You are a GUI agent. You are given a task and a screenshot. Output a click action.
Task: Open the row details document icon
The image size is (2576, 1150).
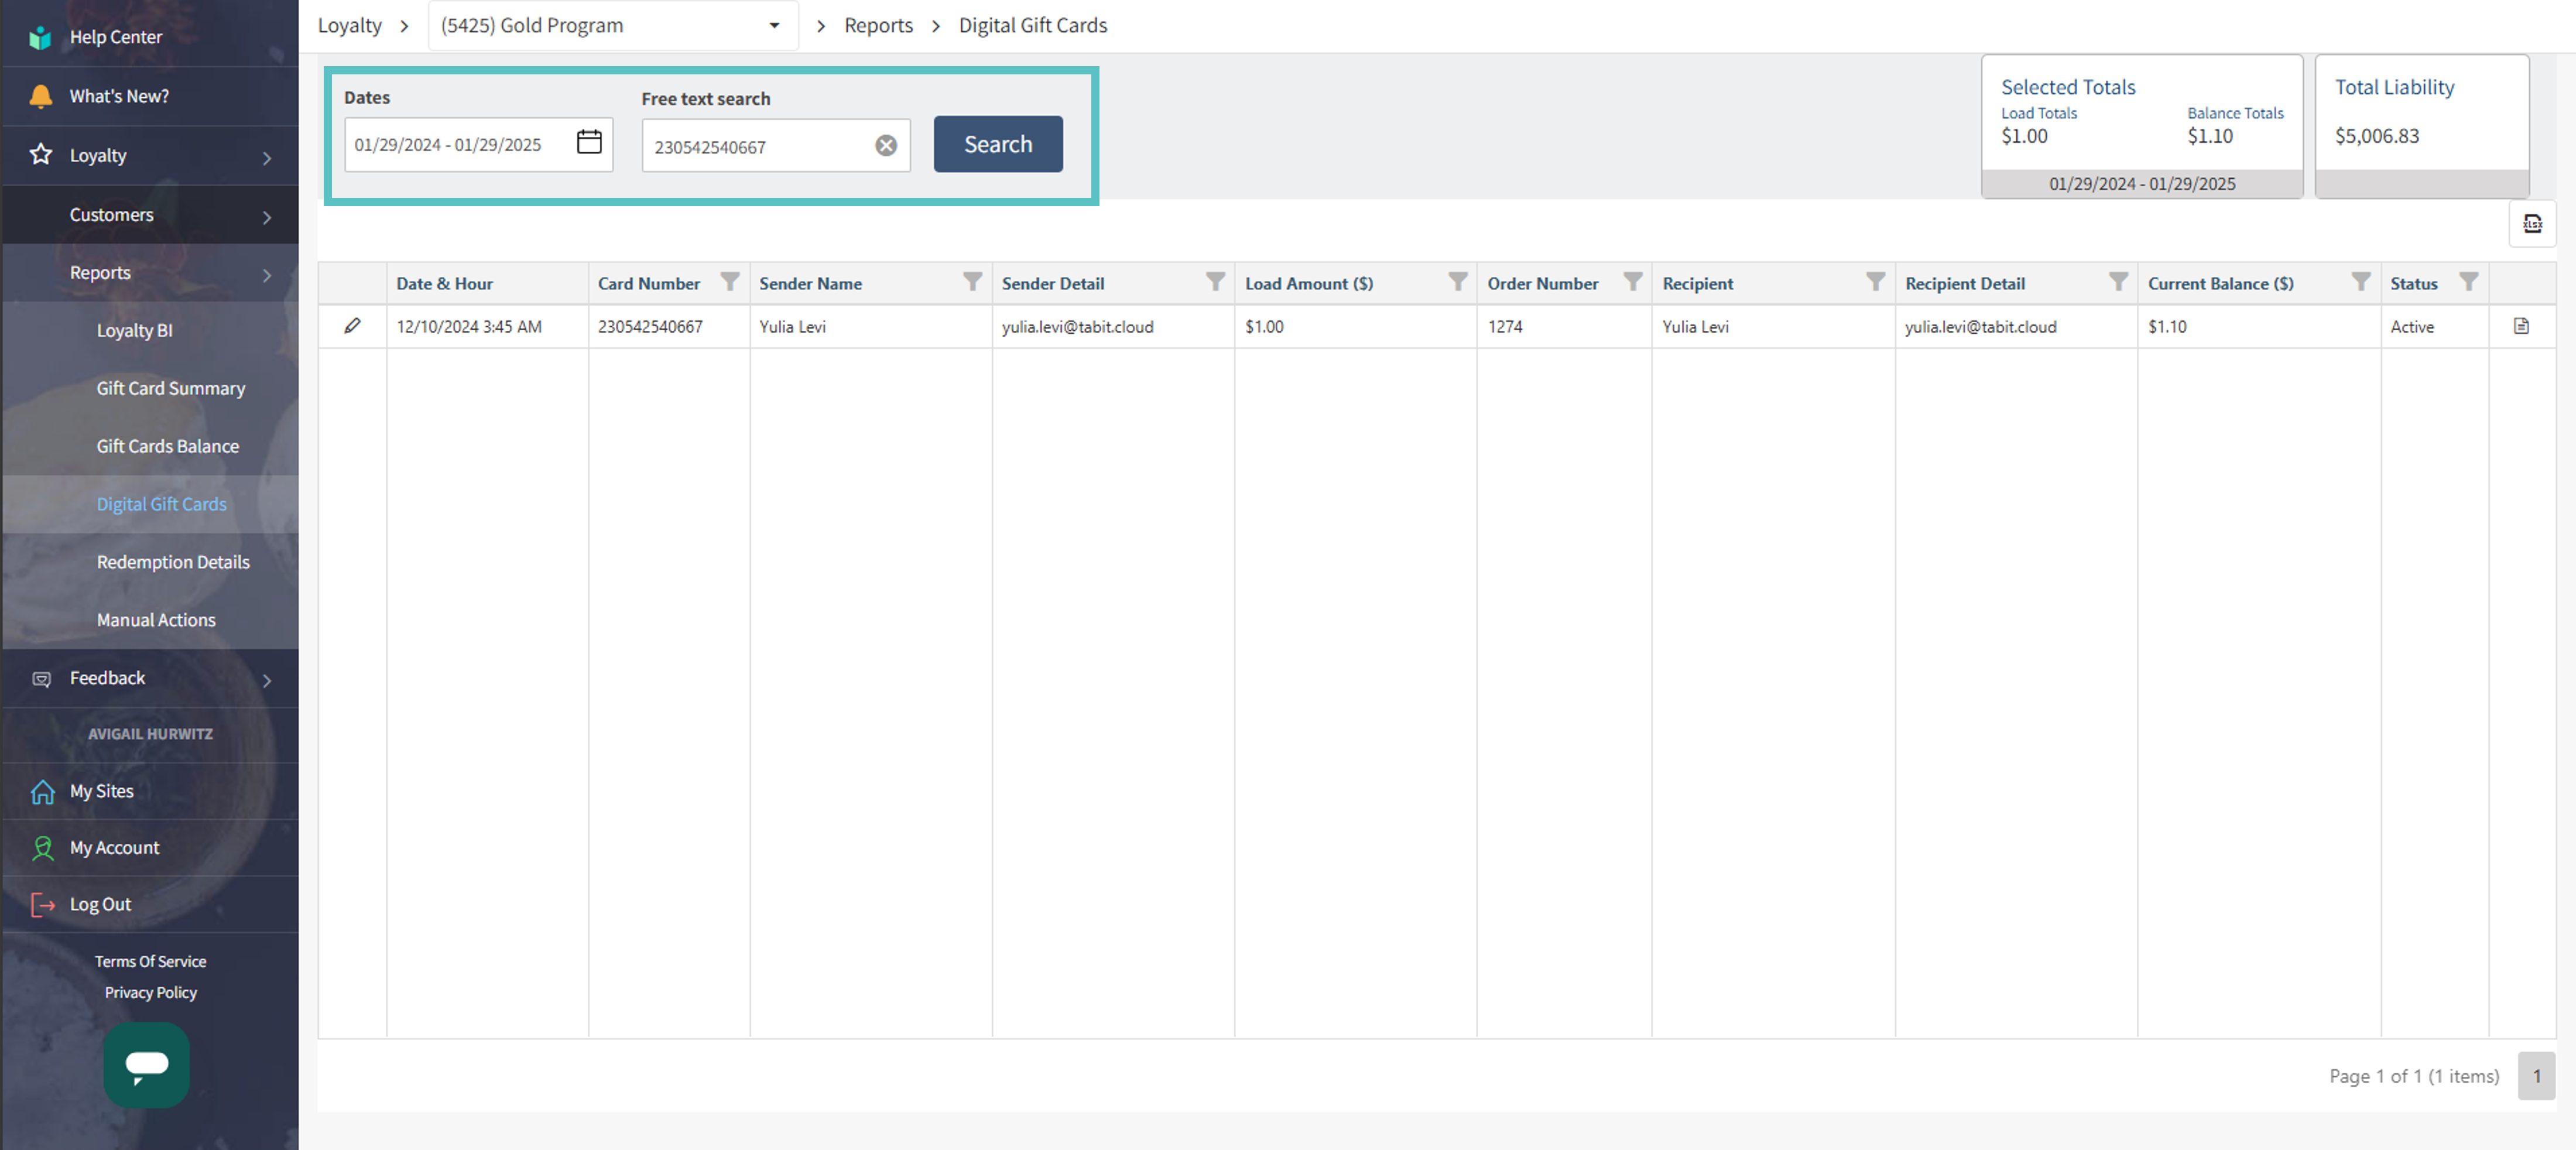[2521, 326]
